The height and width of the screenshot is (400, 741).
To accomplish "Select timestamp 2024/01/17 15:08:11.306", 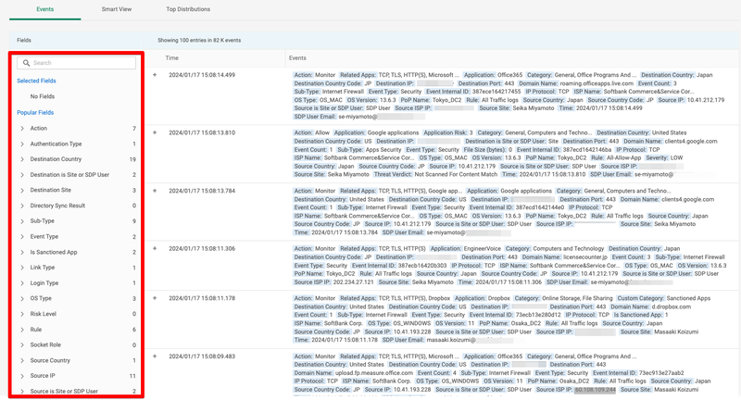I will coord(202,248).
